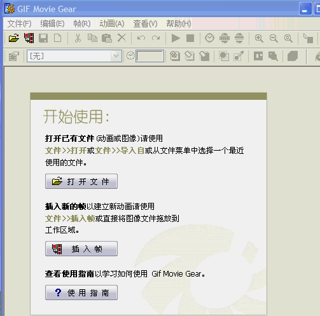The height and width of the screenshot is (316, 320).
Task: Click the zoom out magnifier icon
Action: pos(274,38)
